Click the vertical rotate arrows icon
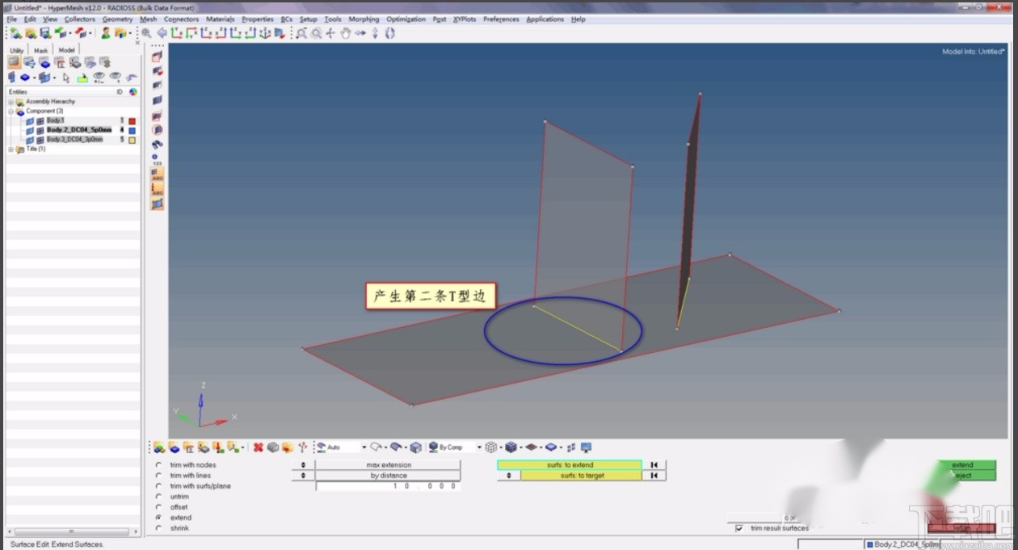Screen dimensions: 1018x550 (376, 33)
